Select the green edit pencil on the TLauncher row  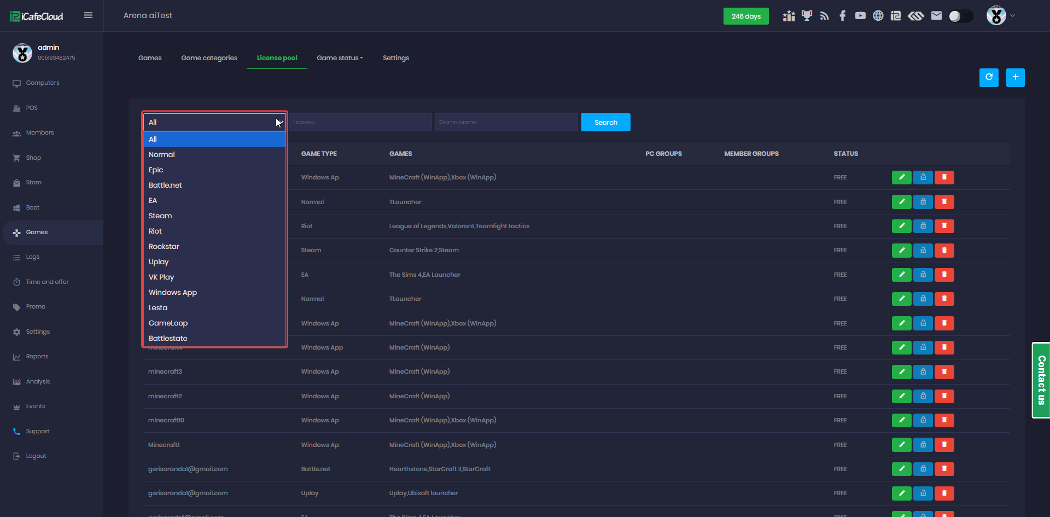(901, 201)
